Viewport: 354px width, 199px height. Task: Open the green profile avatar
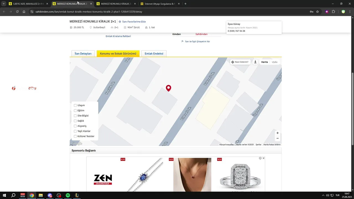pyautogui.click(x=343, y=12)
